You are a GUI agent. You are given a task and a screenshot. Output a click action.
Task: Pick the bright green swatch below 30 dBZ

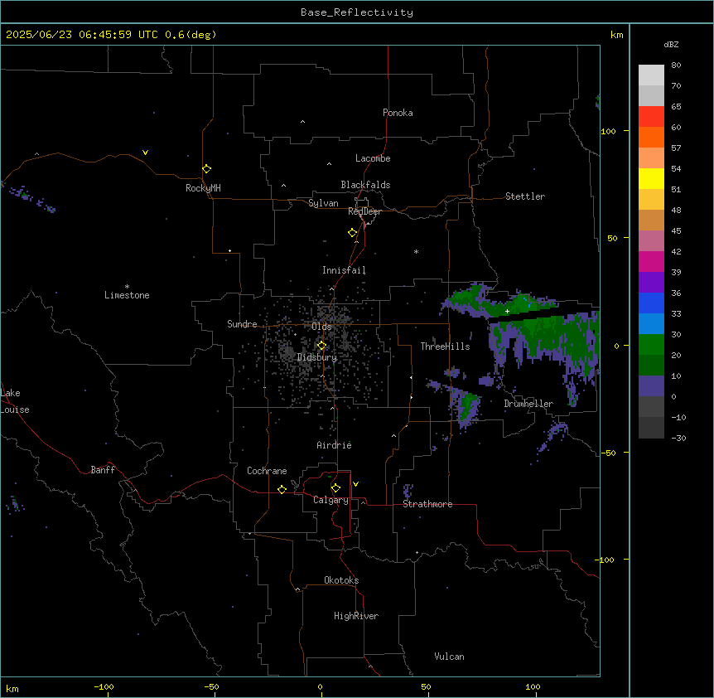651,345
